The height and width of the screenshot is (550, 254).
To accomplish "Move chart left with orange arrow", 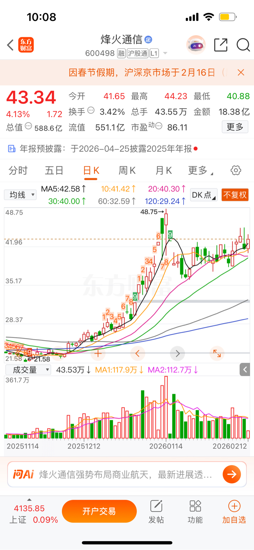I will (x=138, y=354).
